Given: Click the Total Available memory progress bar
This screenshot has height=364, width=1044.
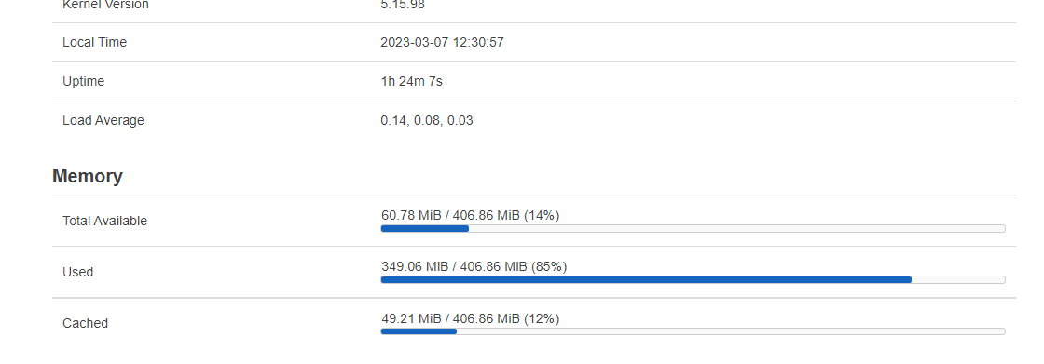Looking at the screenshot, I should click(x=693, y=229).
